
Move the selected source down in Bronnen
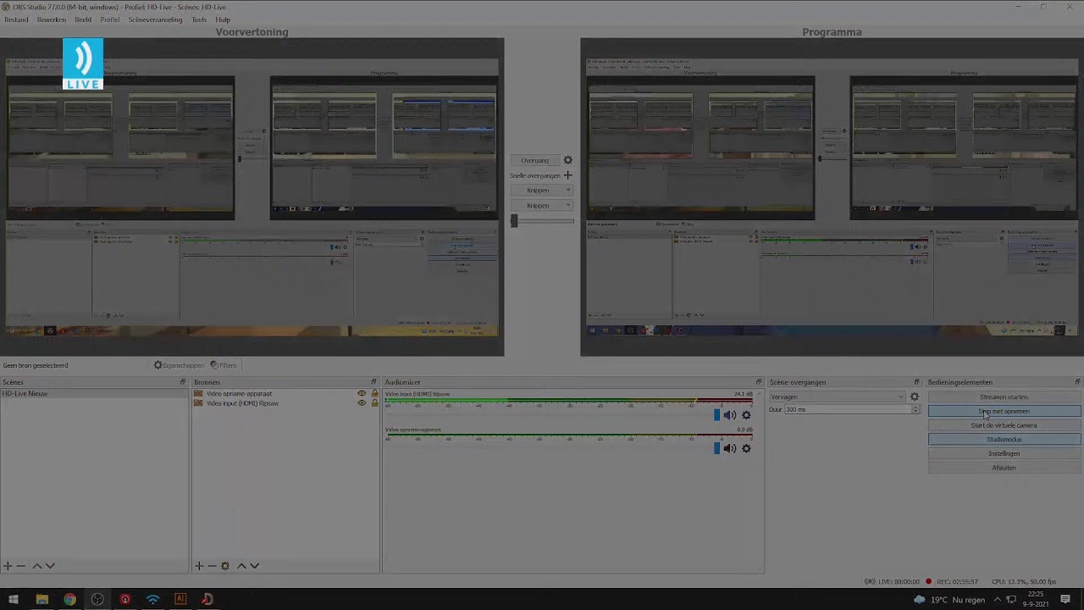tap(254, 566)
